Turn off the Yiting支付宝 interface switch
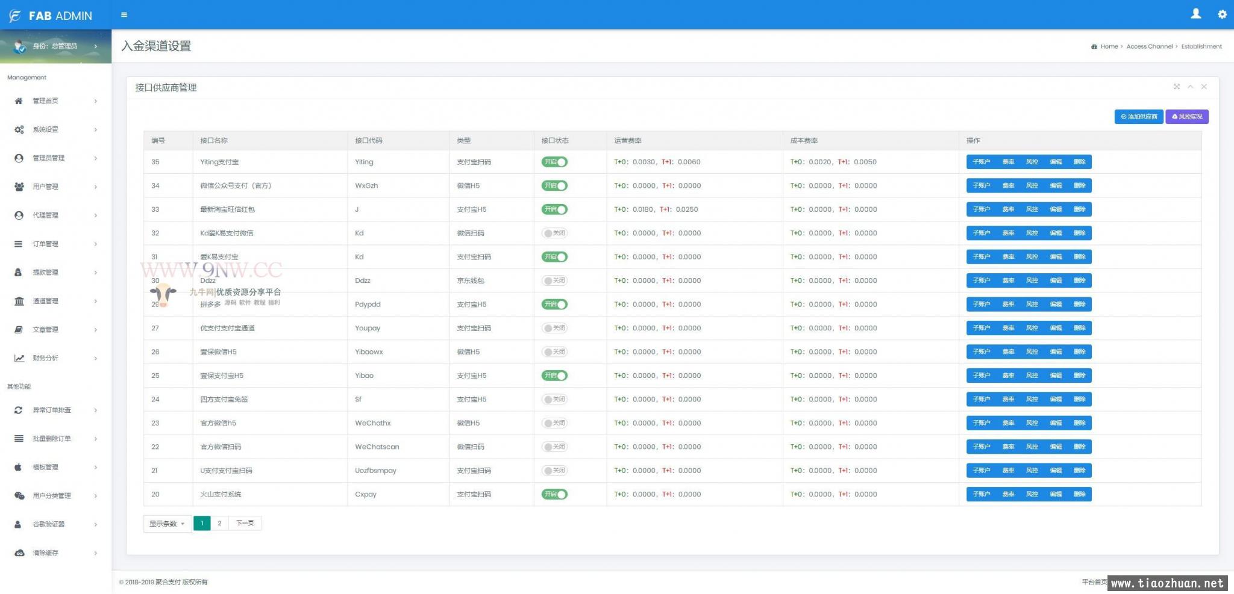Image resolution: width=1234 pixels, height=594 pixels. click(x=554, y=162)
